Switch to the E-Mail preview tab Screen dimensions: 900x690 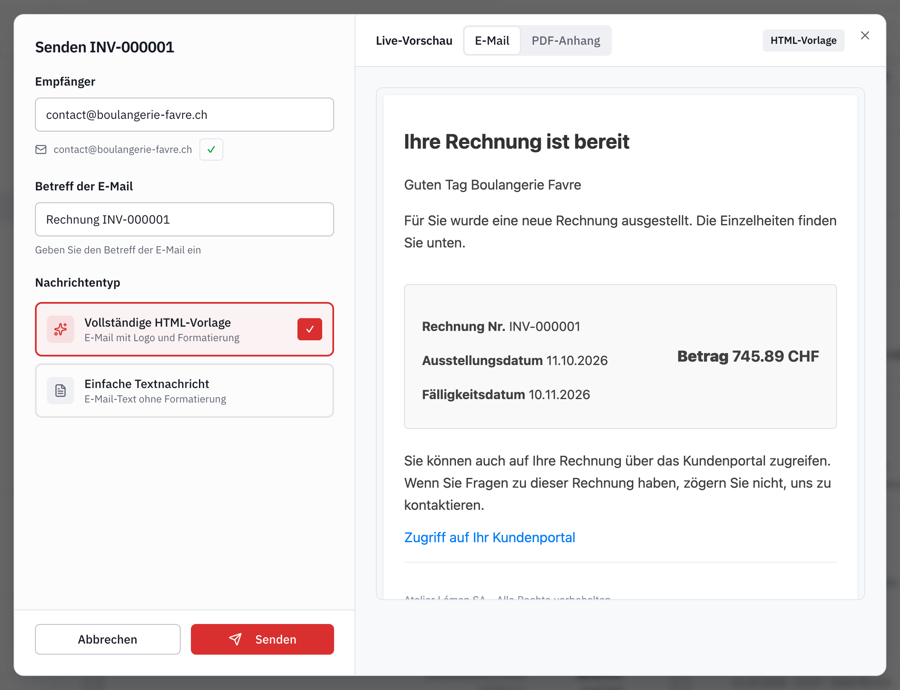point(492,40)
